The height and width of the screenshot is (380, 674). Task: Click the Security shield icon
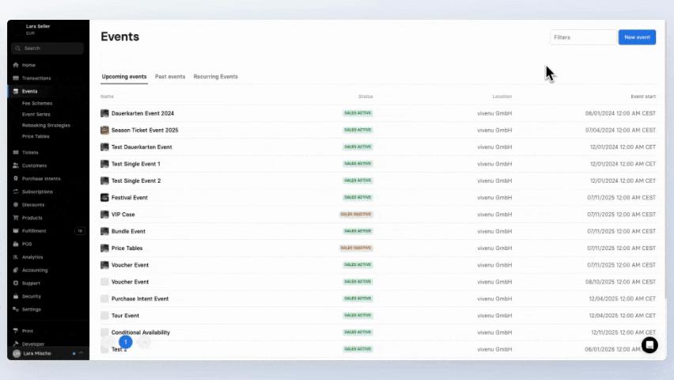click(x=16, y=296)
